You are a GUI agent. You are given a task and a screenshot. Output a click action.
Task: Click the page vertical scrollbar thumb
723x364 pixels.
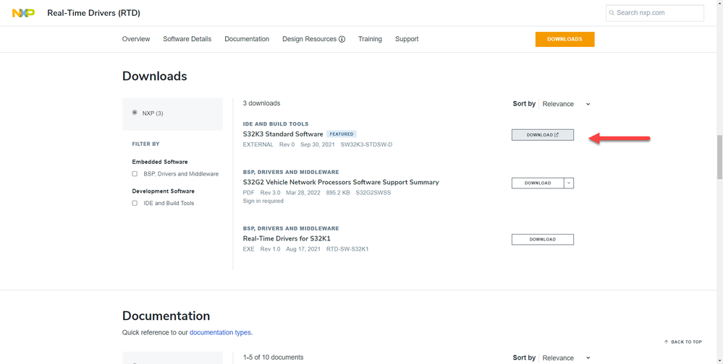(x=719, y=155)
